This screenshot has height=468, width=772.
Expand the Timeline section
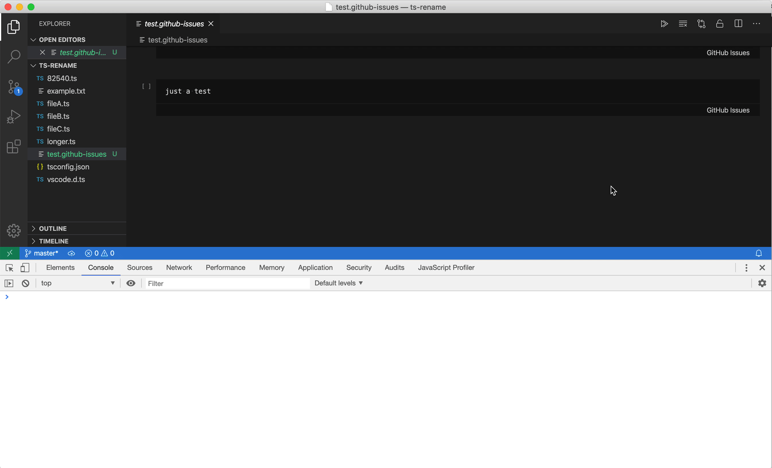[x=77, y=241]
